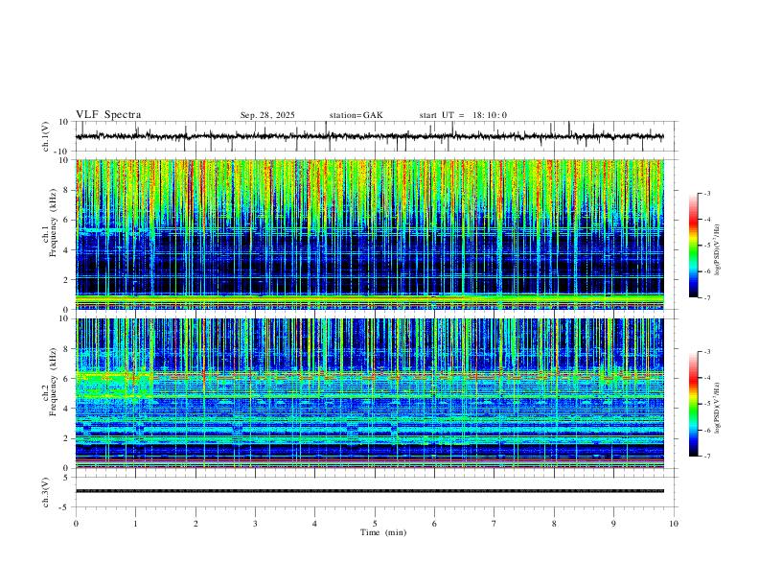Click inside the ch.2 spectrogram panel

(370, 393)
